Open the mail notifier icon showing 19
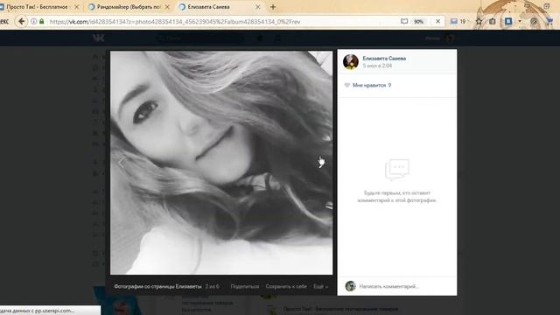This screenshot has height=315, width=560. 458,21
